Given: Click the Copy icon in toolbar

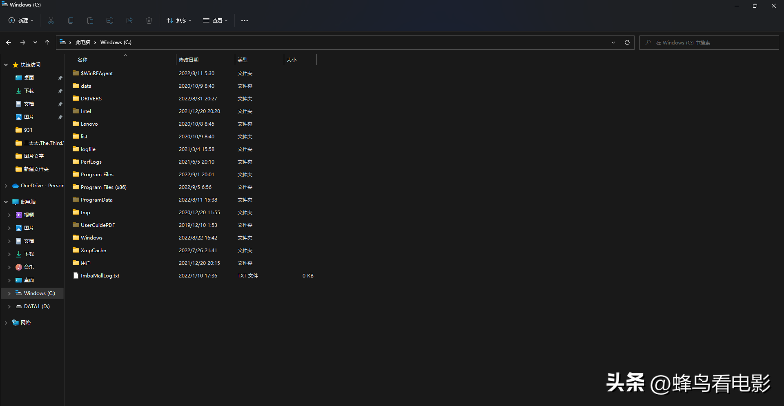Looking at the screenshot, I should coord(71,20).
